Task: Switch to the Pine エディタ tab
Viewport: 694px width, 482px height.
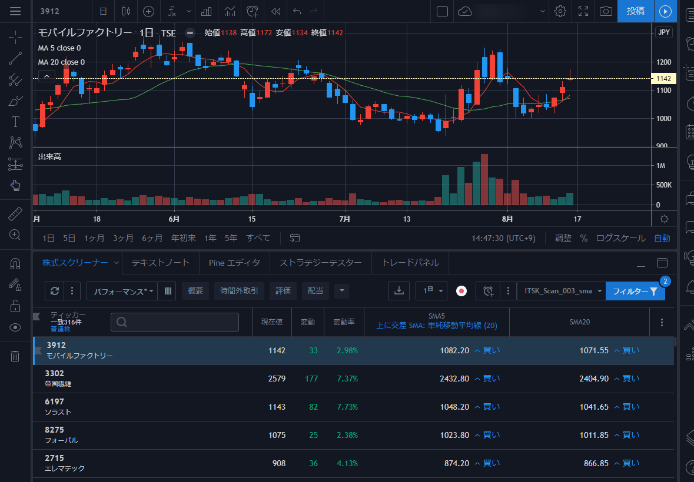Action: coord(234,263)
